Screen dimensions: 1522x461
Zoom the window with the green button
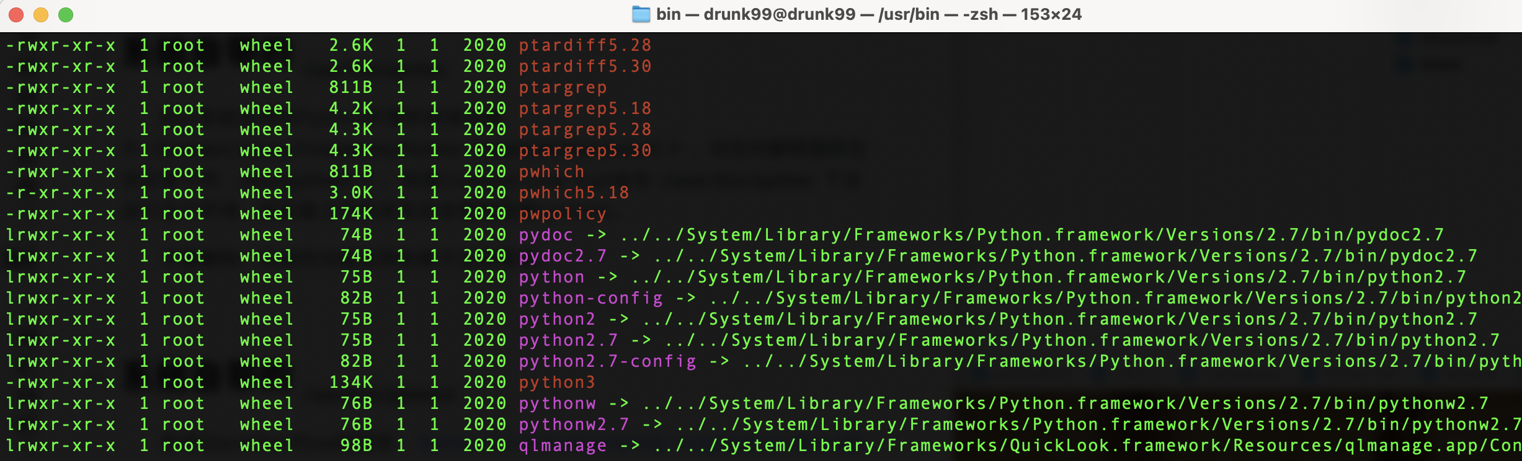tap(66, 15)
